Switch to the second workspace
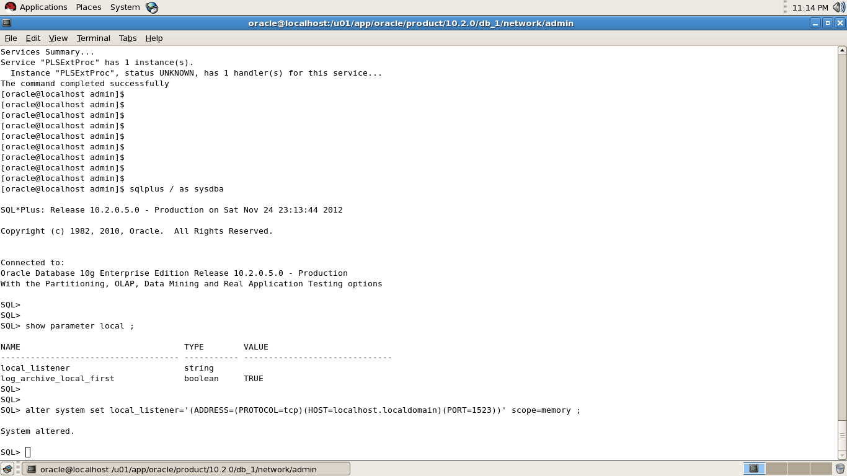Viewport: 847px width, 476px height. [x=776, y=469]
